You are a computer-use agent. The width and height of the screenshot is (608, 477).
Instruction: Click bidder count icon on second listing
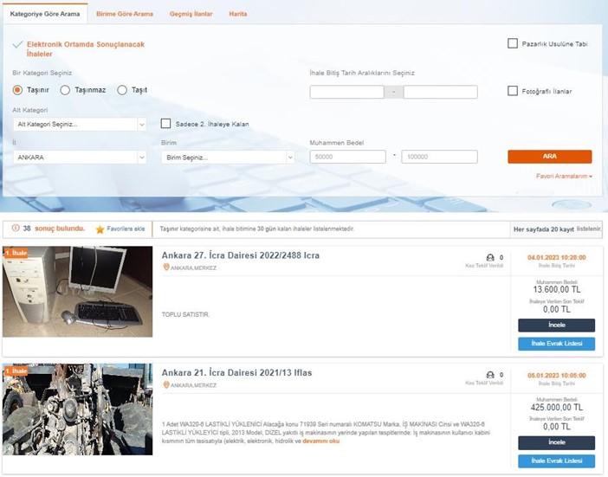(x=491, y=375)
